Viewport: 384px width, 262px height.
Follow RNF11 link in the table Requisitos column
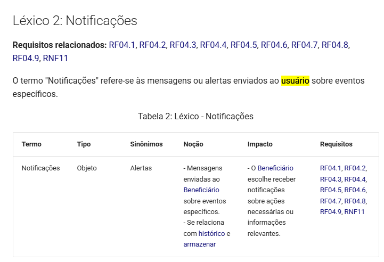point(354,212)
